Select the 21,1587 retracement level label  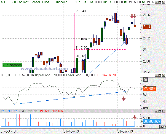(x=81, y=39)
